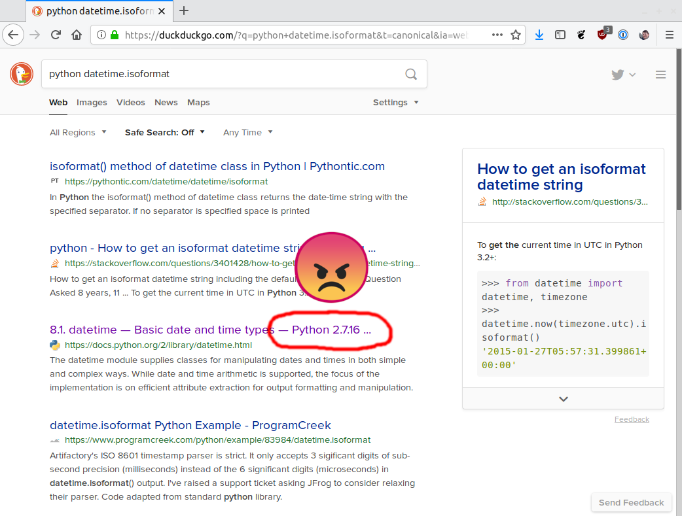Open a new browser tab
This screenshot has width=682, height=516.
pyautogui.click(x=184, y=10)
